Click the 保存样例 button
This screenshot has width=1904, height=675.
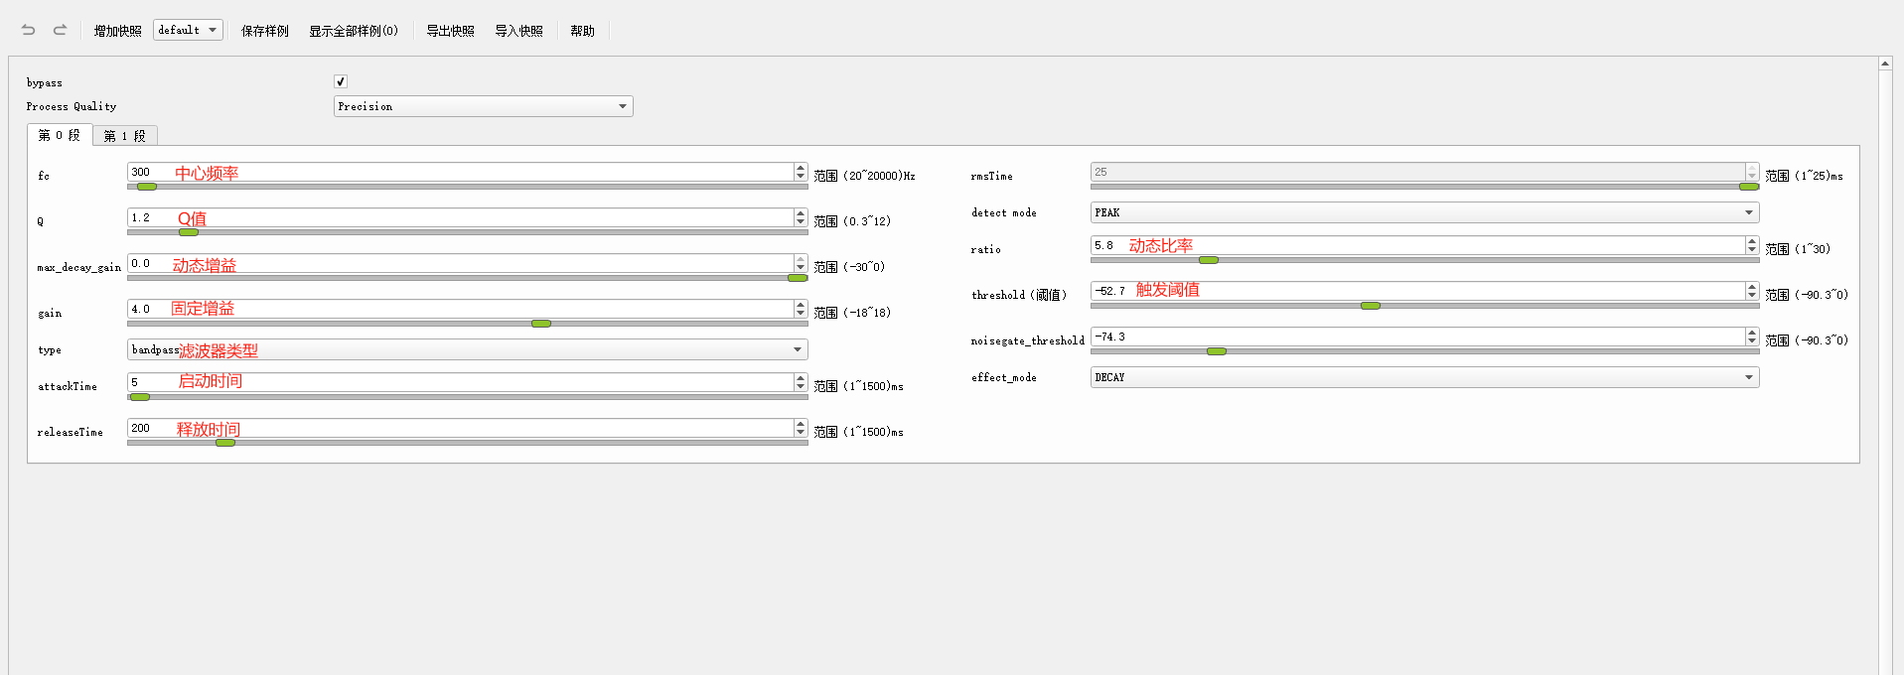tap(265, 31)
